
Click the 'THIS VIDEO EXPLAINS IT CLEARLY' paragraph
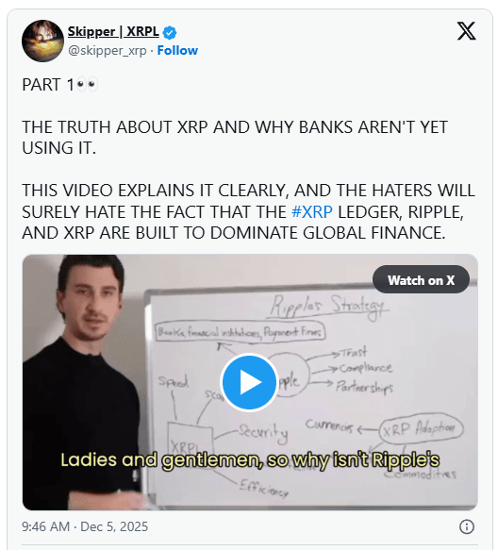(248, 211)
